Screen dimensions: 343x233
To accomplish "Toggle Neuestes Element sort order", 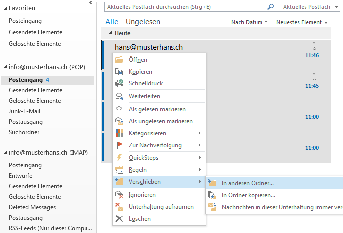I will (302, 22).
